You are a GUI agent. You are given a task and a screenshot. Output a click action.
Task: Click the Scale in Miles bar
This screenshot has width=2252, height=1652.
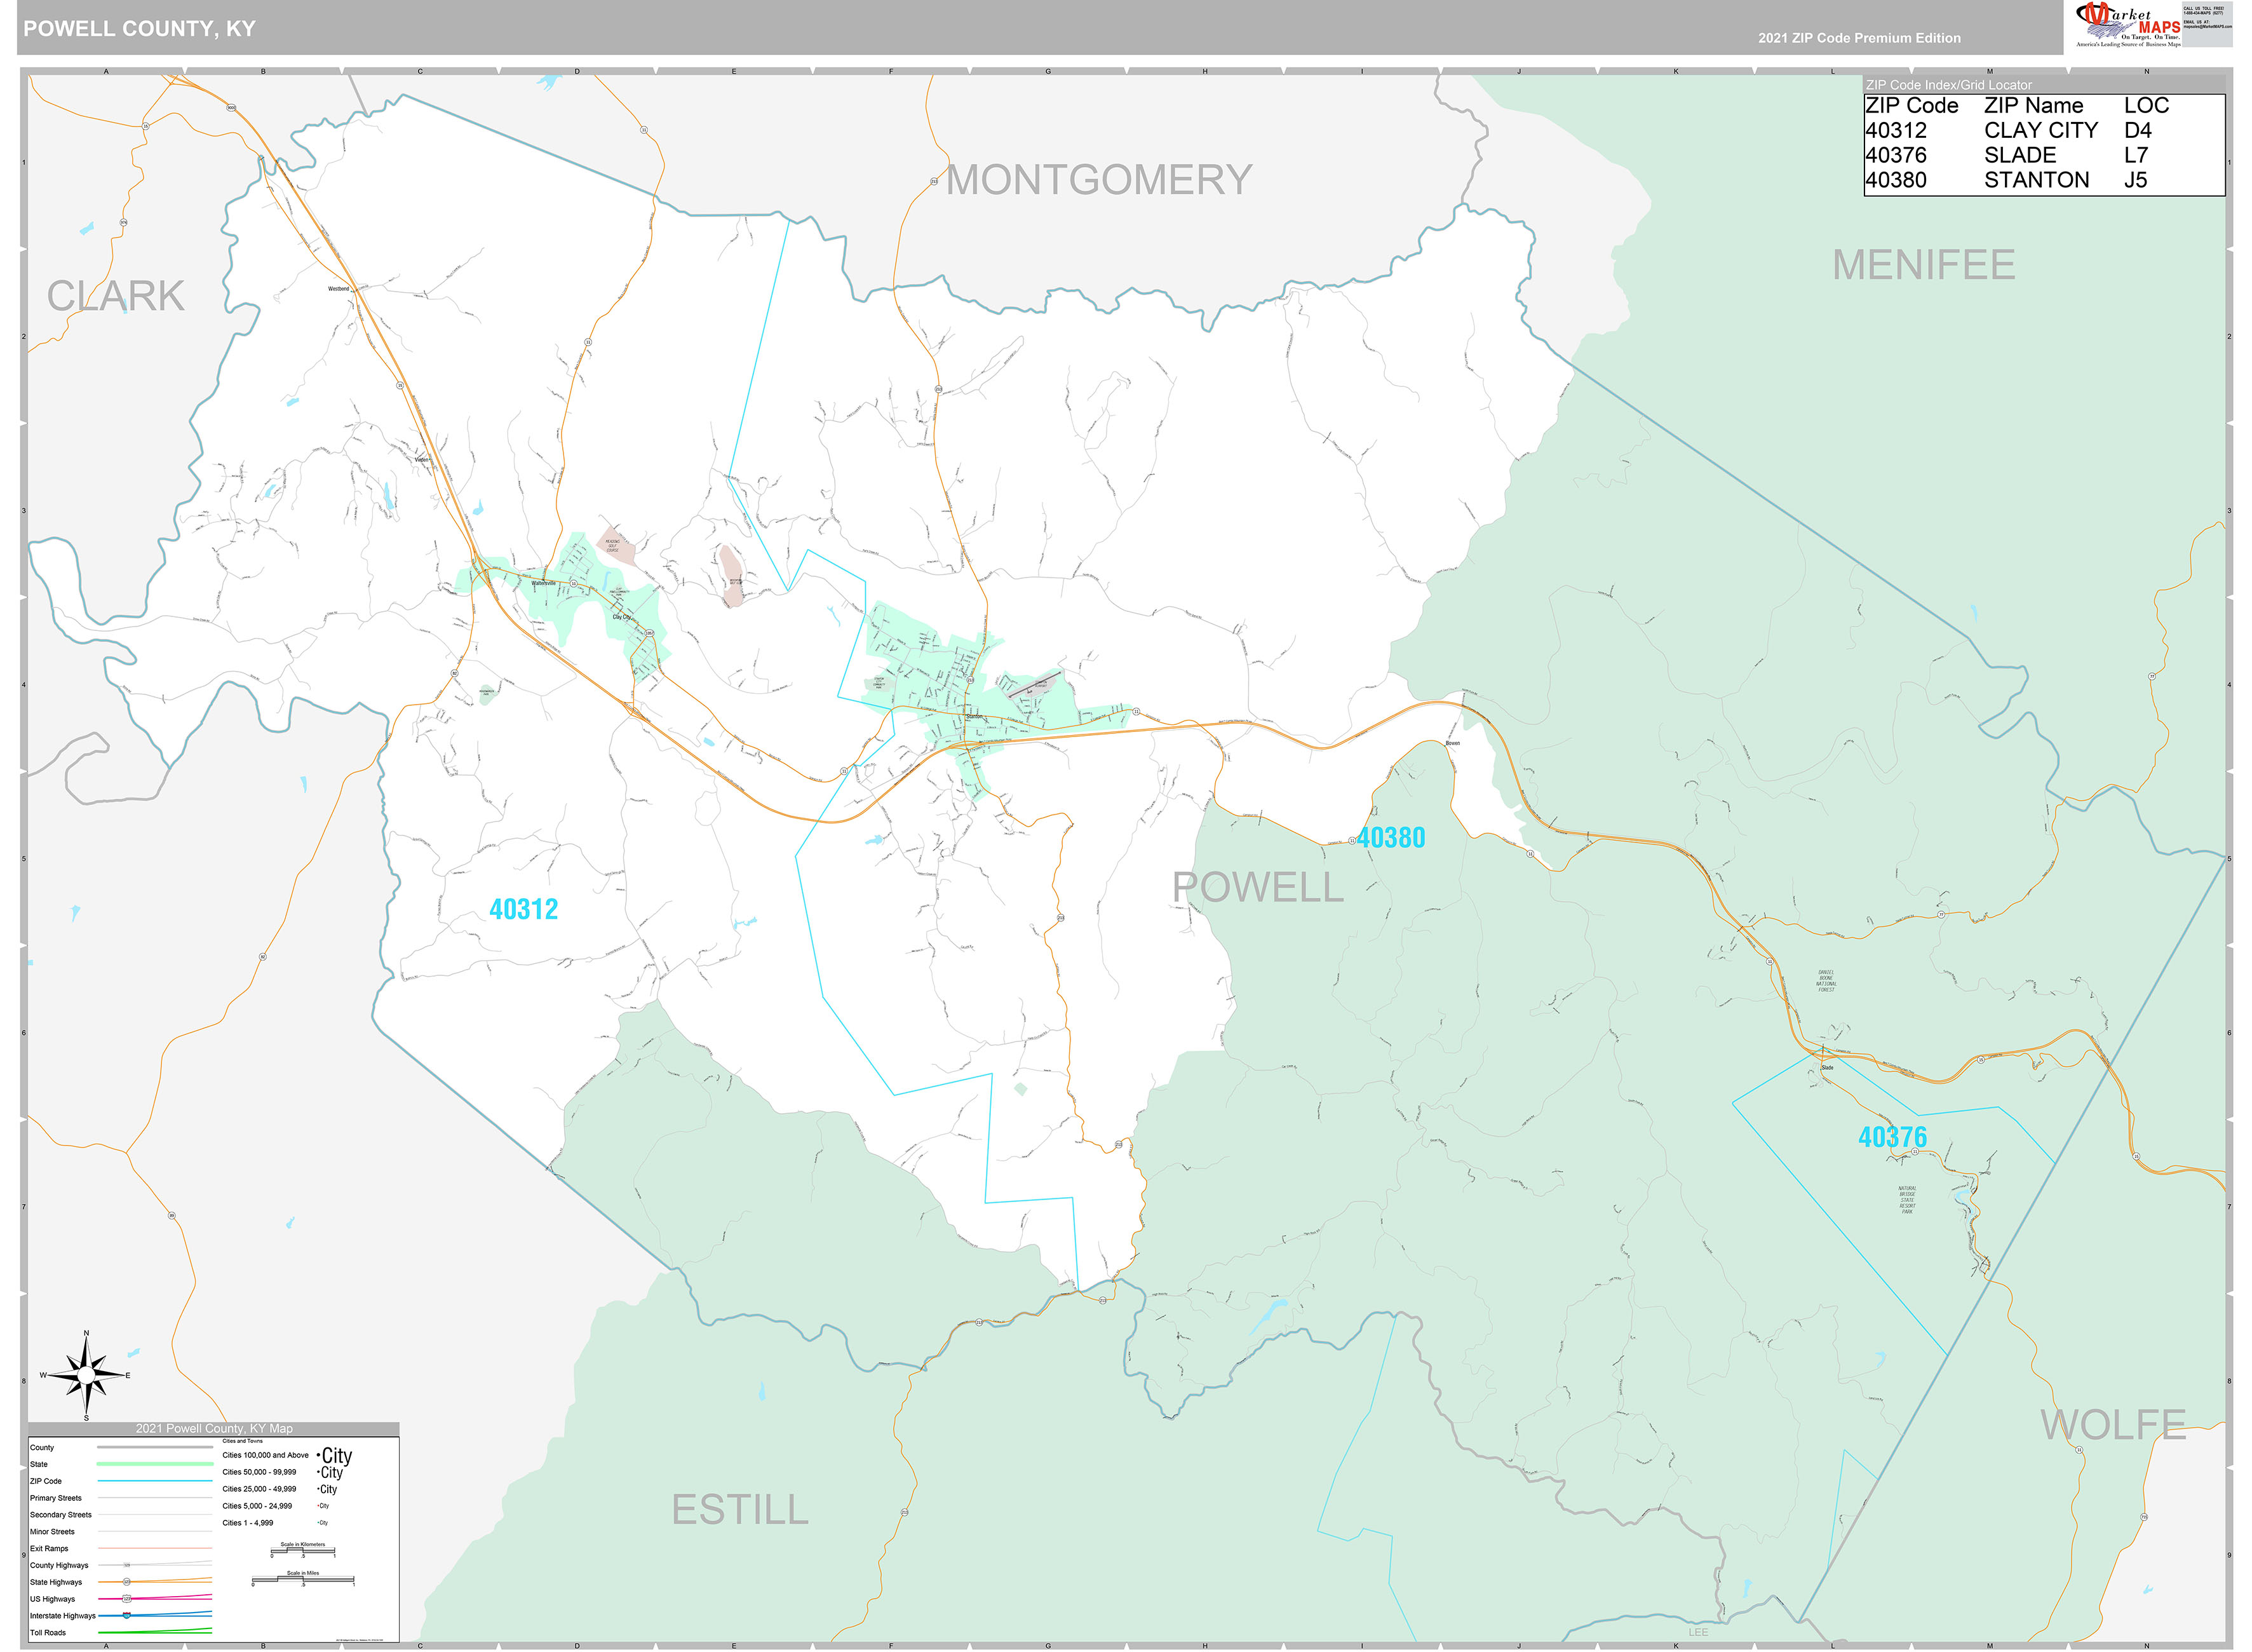point(303,1580)
